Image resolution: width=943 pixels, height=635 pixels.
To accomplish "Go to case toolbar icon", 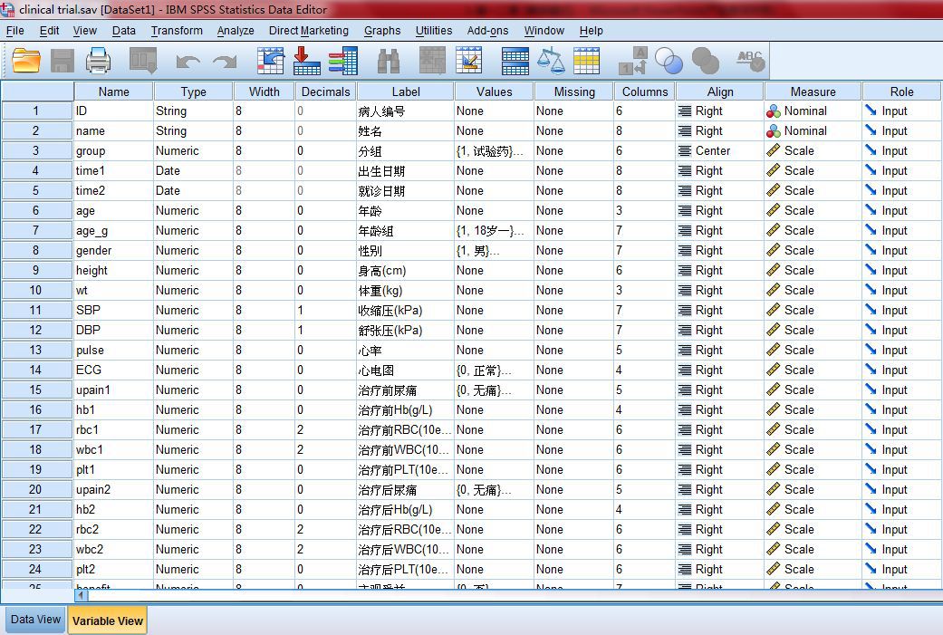I will 270,61.
